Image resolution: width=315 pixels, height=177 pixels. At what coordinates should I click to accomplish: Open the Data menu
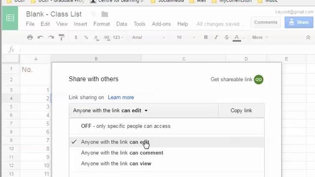(122, 24)
